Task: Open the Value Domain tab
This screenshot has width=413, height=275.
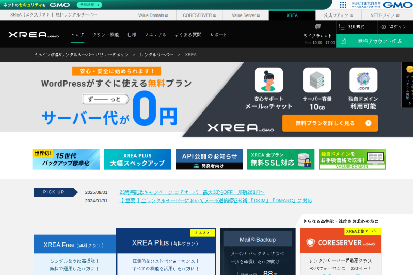Action: click(153, 15)
